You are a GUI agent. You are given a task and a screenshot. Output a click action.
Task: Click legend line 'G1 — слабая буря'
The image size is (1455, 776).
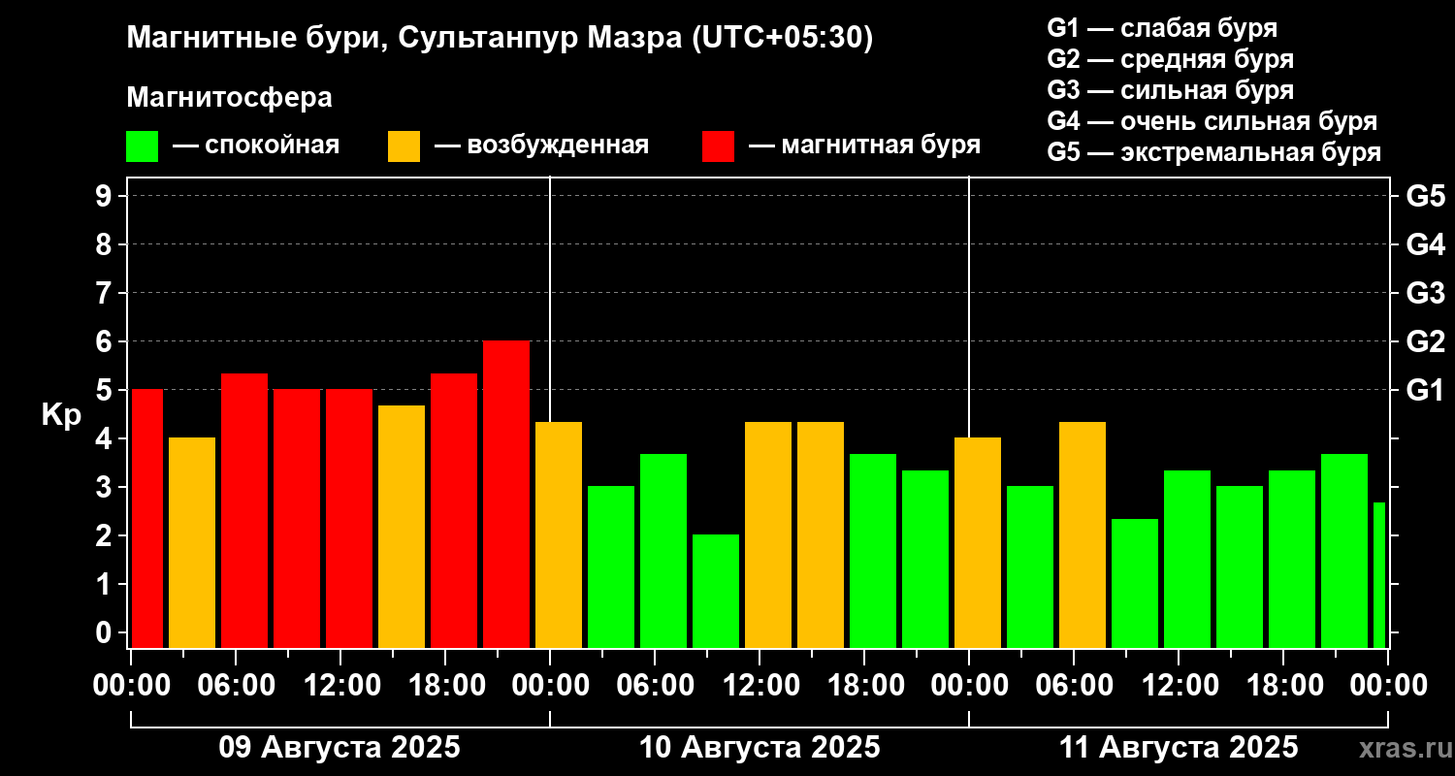point(1162,28)
